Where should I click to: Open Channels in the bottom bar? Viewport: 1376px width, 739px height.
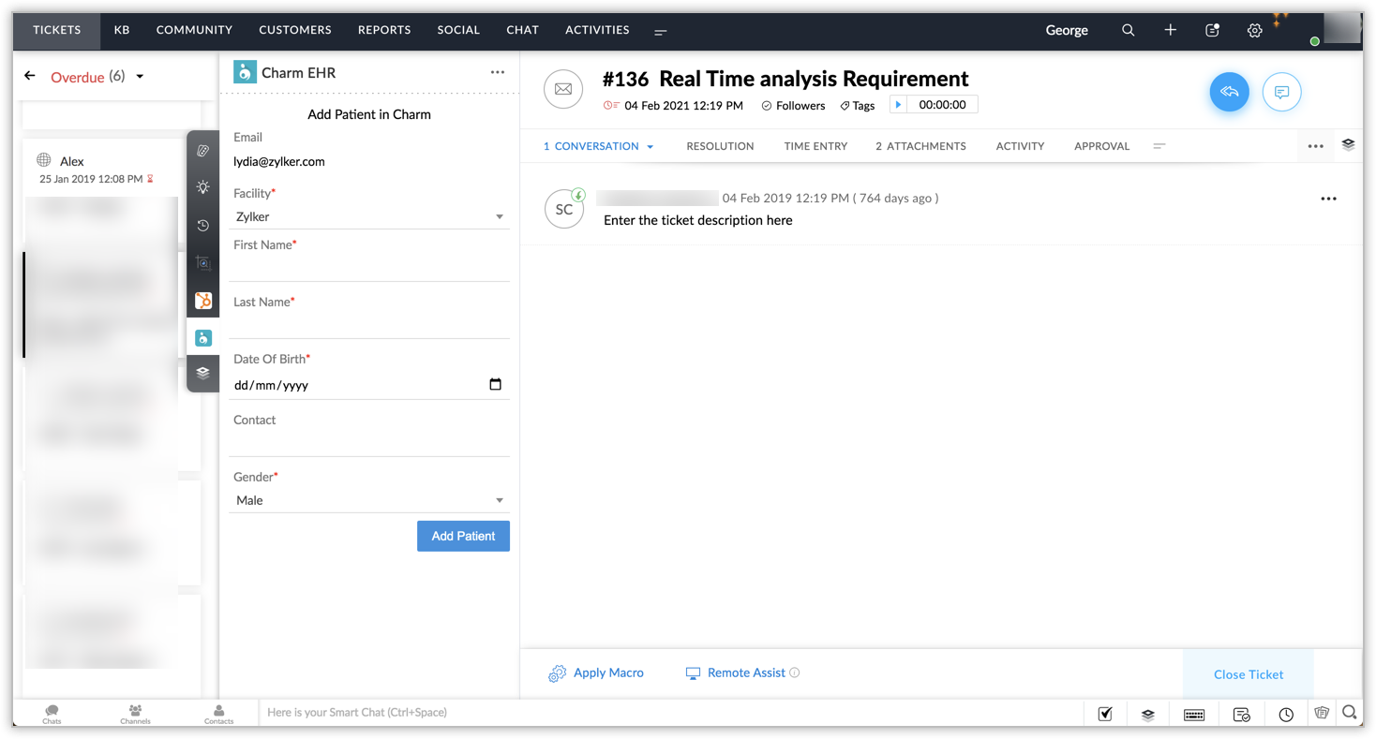[135, 714]
